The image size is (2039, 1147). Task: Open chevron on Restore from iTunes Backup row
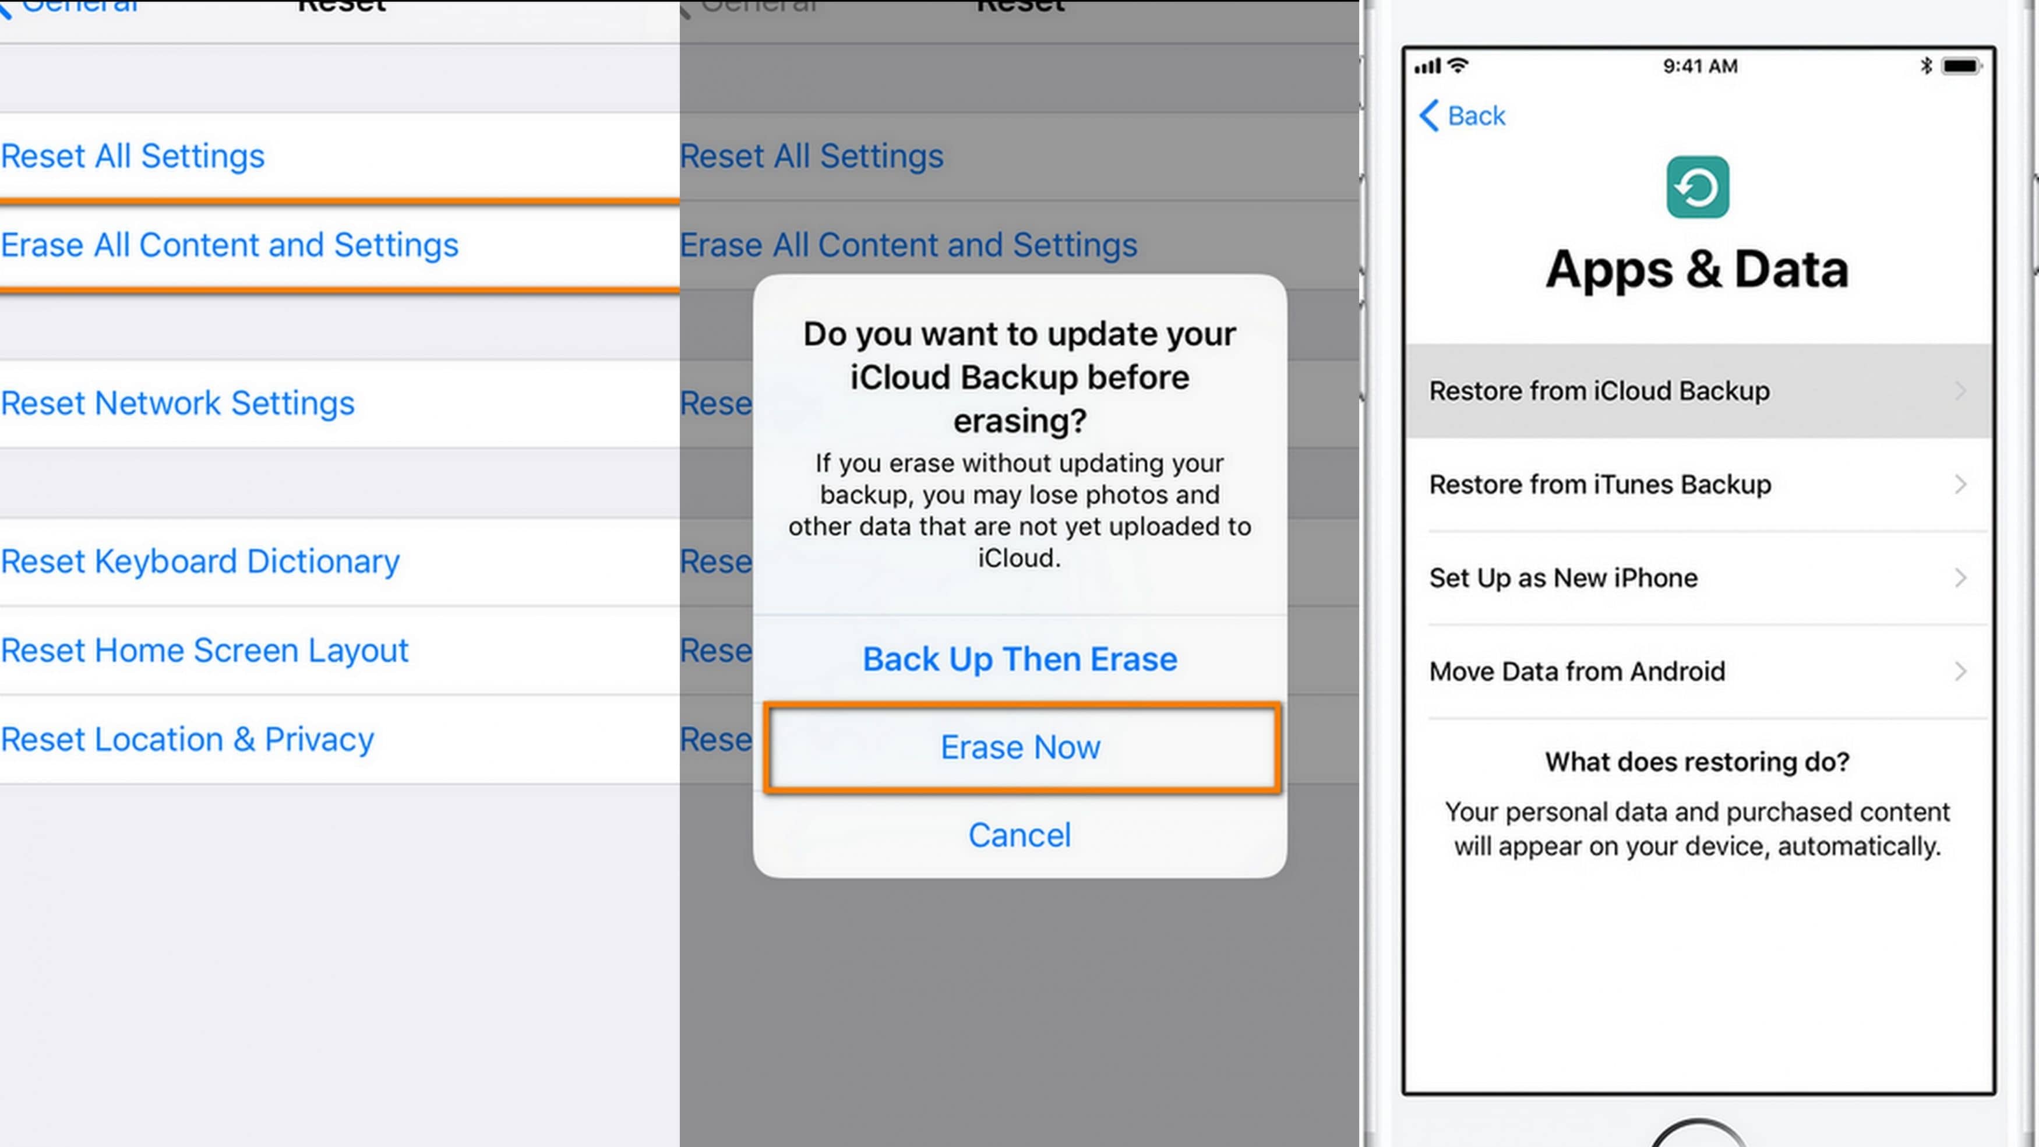[1960, 483]
